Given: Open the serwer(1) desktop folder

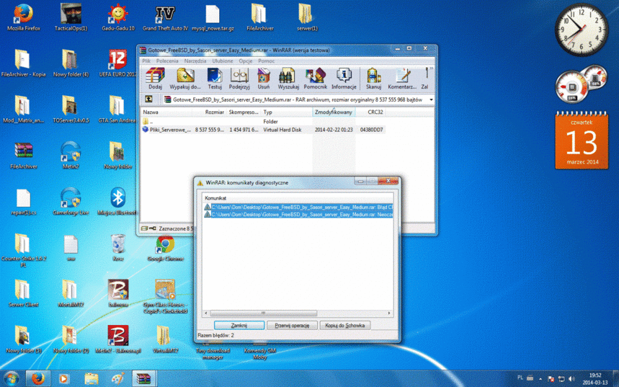Looking at the screenshot, I should (307, 18).
